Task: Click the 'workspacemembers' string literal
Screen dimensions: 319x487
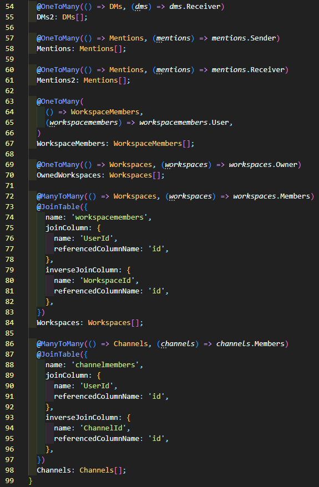Action: (109, 218)
